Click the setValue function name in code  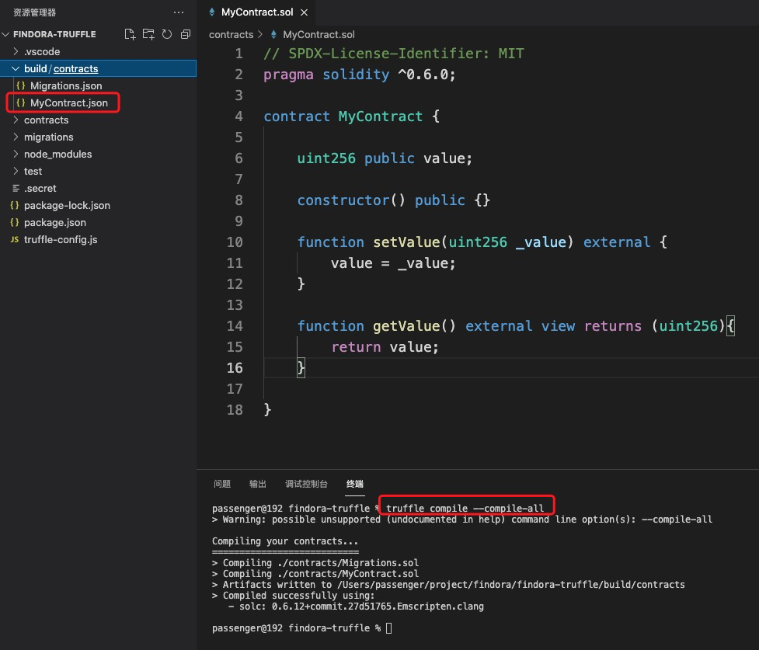[406, 242]
